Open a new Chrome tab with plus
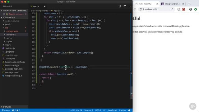Image resolution: width=199 pixels, height=112 pixels. pos(189,4)
